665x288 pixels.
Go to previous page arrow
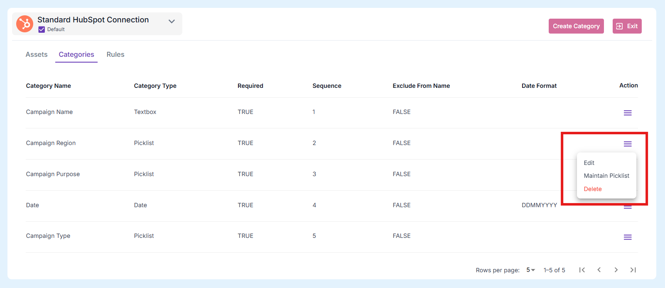coord(599,270)
